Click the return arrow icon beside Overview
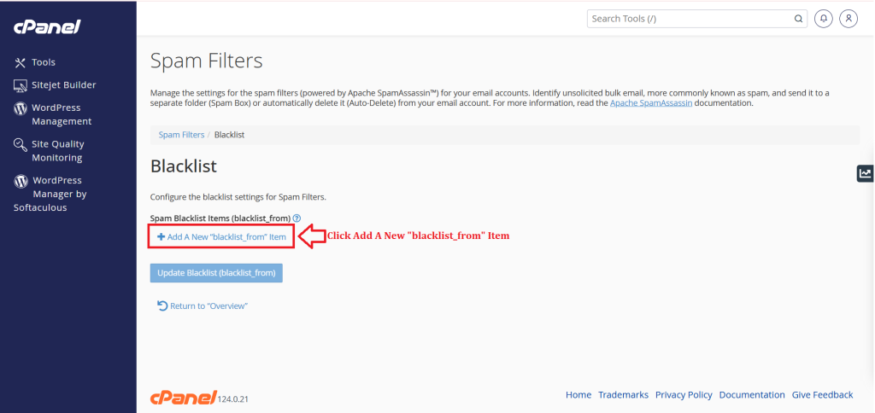875x413 pixels. (x=162, y=305)
